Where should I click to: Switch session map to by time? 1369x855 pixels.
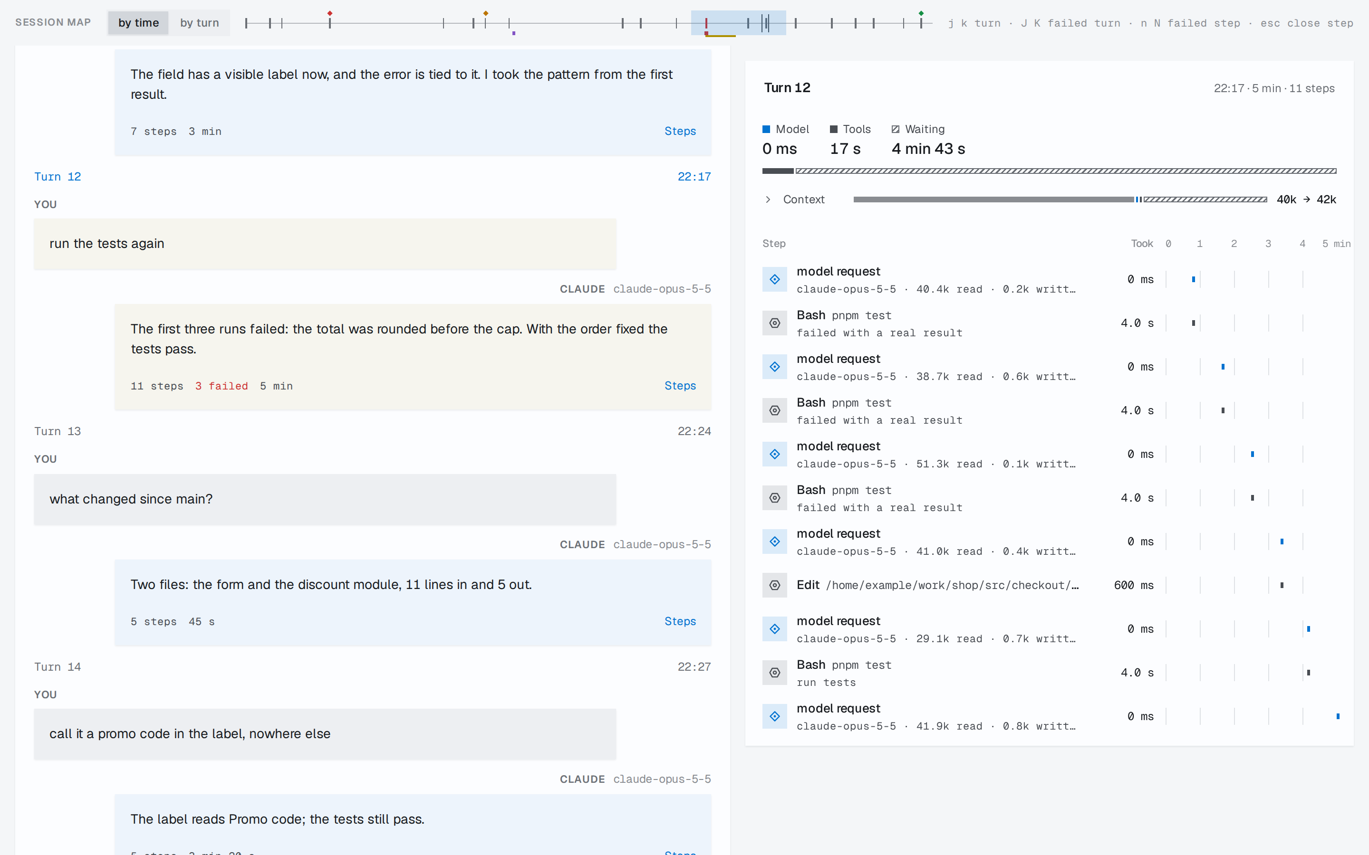[x=139, y=23]
